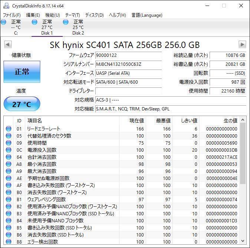Click status orb for A9 最大消去回数

pos(9,171)
